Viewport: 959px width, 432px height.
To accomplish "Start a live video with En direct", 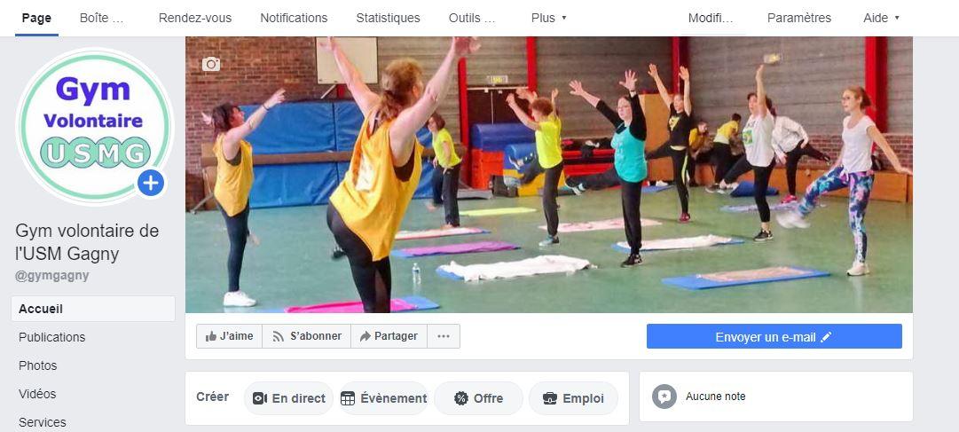I will [288, 398].
